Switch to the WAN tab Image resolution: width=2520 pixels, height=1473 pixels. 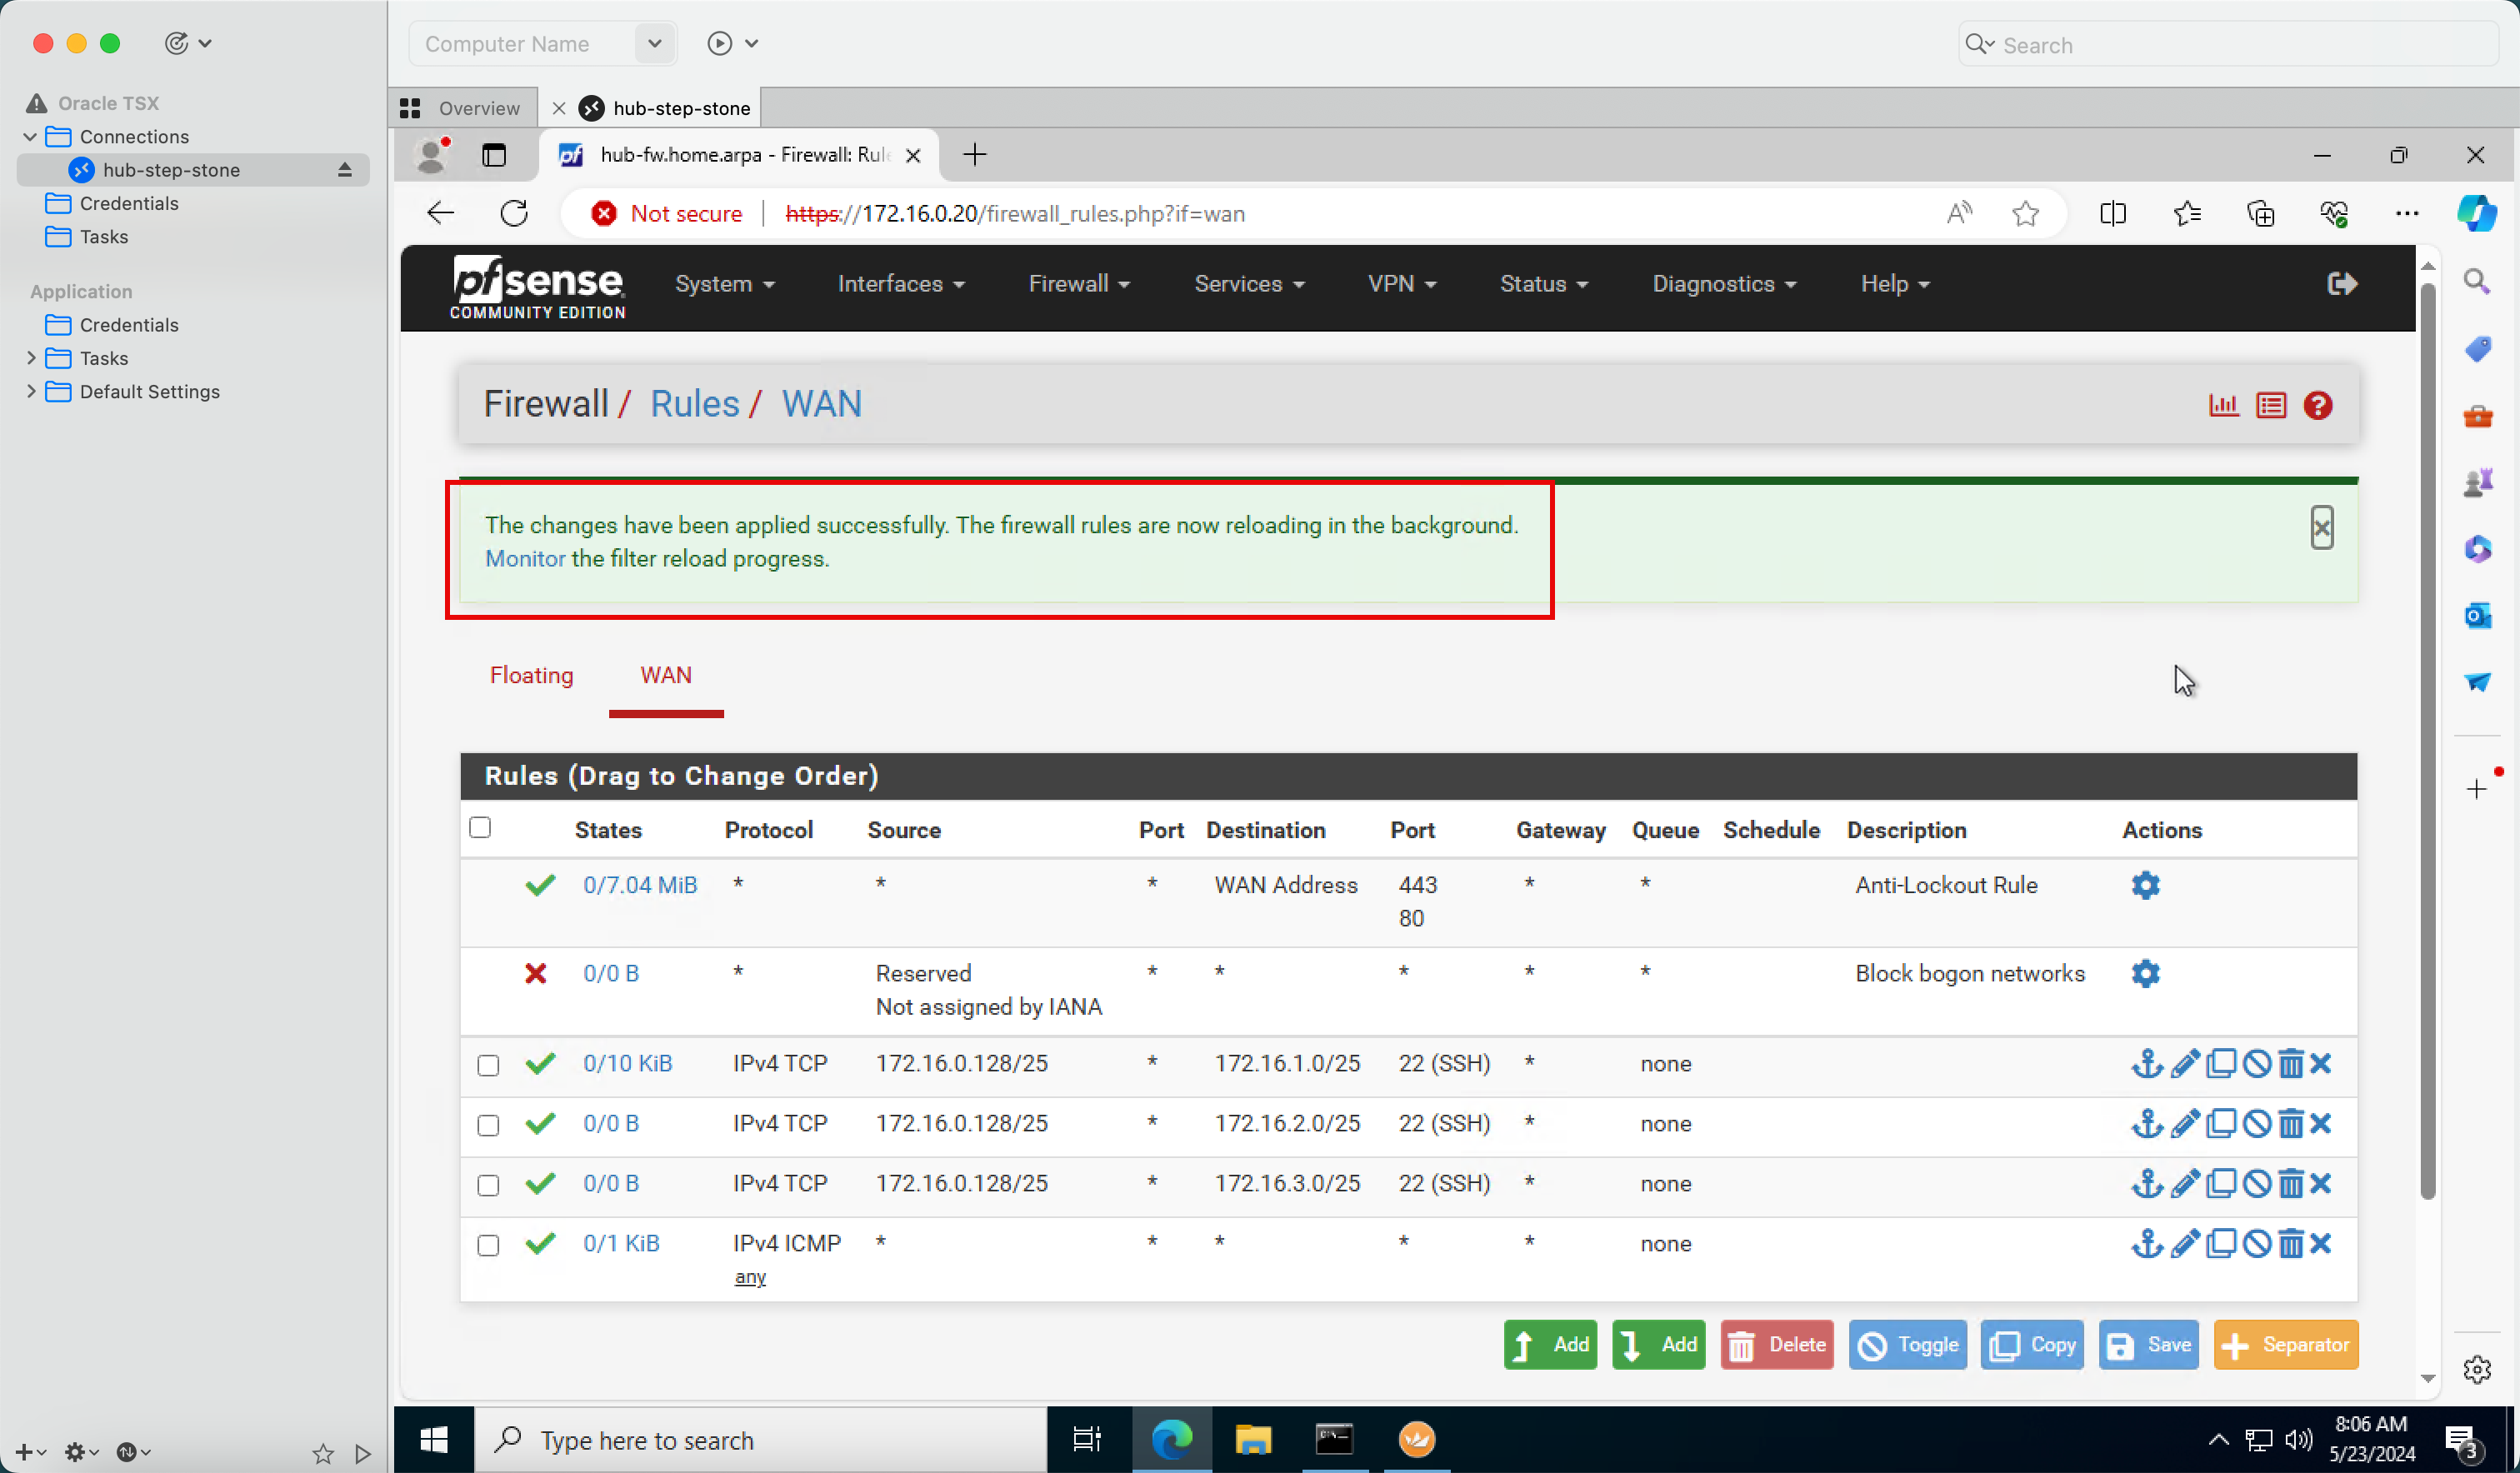pos(665,675)
